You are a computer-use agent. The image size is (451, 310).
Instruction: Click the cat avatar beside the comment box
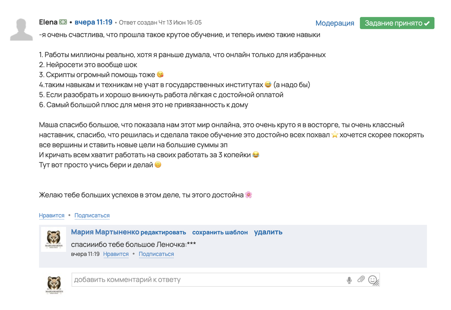tap(53, 285)
